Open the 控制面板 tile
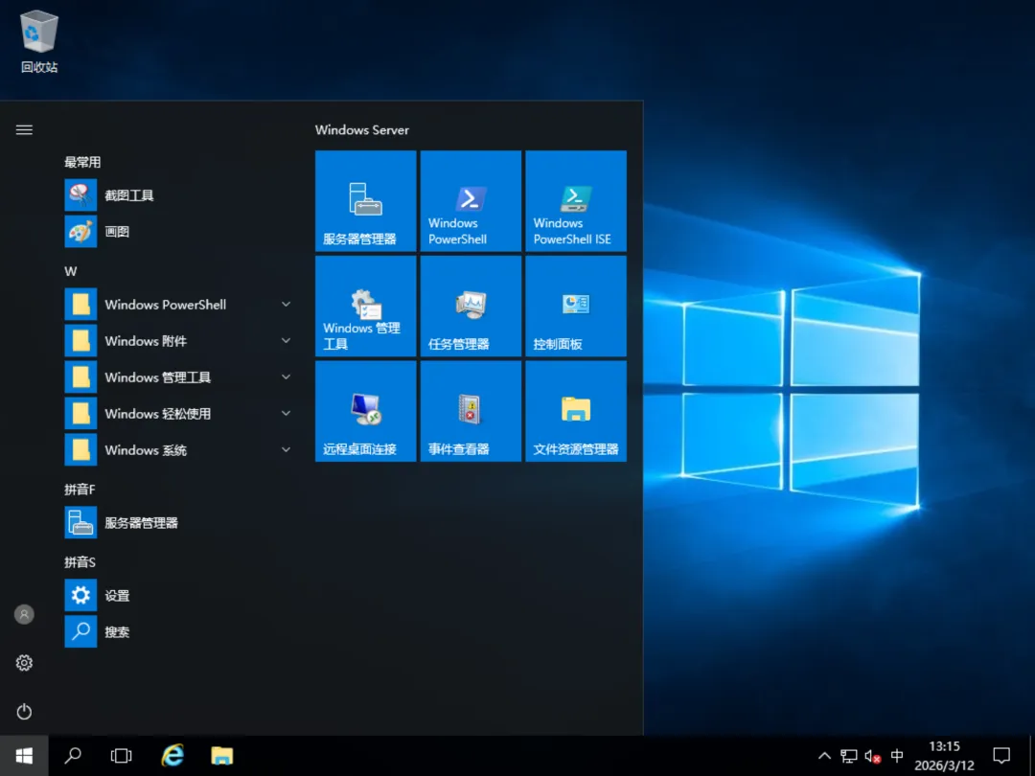Screen dimensions: 1035x776 (x=576, y=307)
